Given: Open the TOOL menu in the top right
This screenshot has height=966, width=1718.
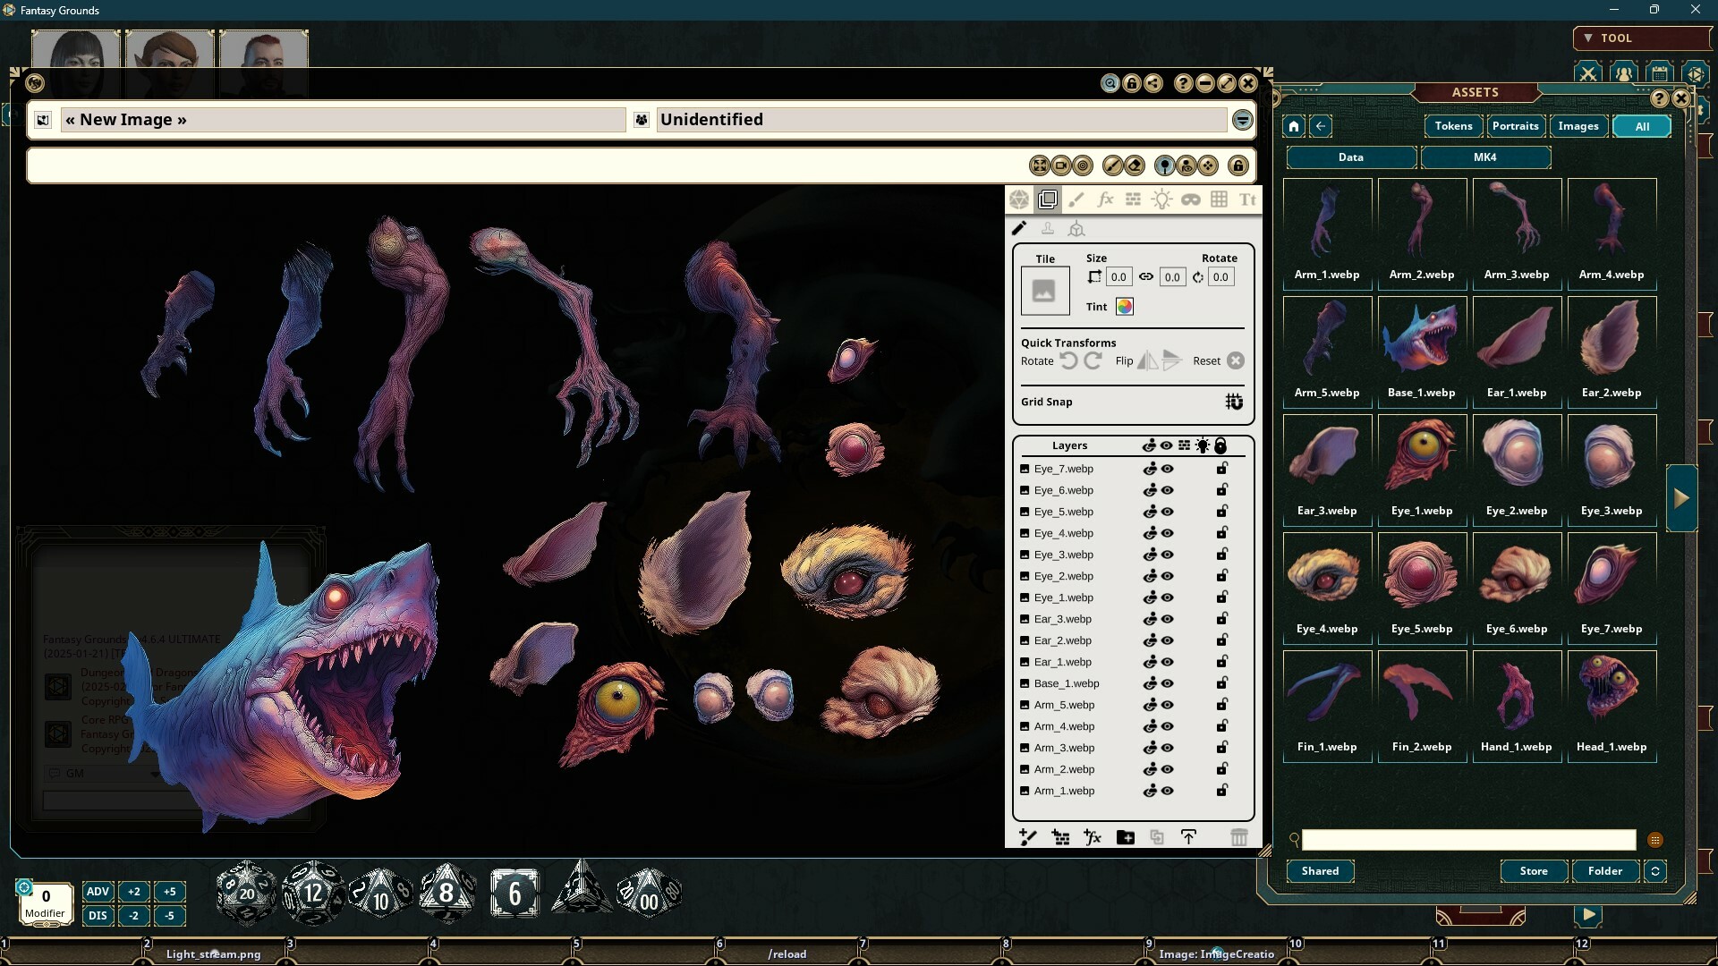Looking at the screenshot, I should pos(1614,38).
